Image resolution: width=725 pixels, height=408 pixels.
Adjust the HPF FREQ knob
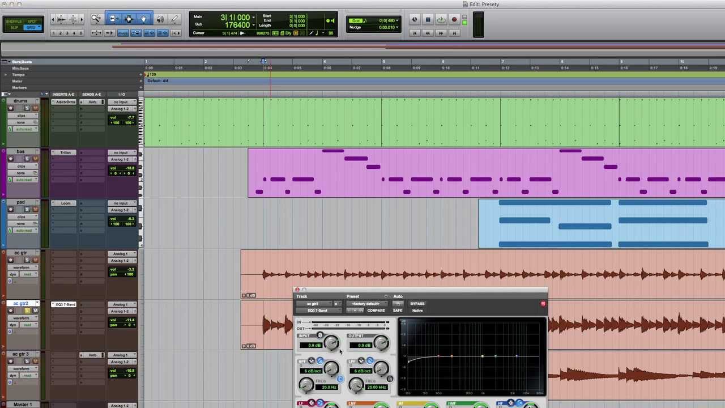[306, 385]
